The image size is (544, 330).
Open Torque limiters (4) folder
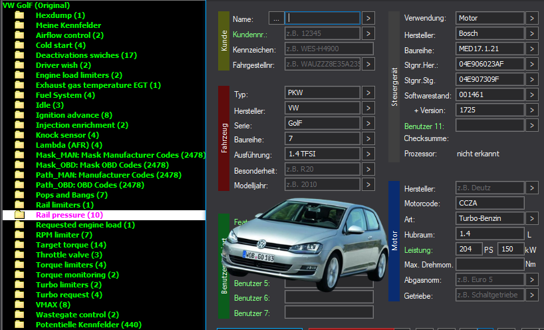[x=71, y=265]
